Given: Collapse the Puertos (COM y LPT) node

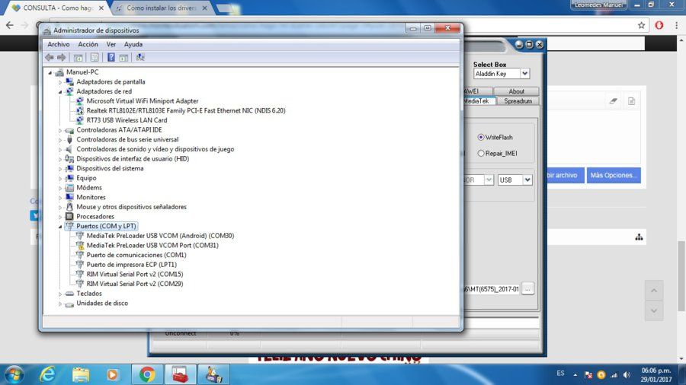Looking at the screenshot, I should click(x=60, y=226).
